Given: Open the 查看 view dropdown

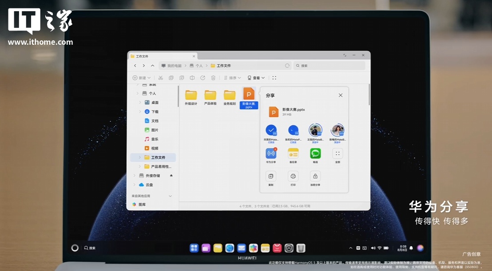Looking at the screenshot, I should click(256, 78).
